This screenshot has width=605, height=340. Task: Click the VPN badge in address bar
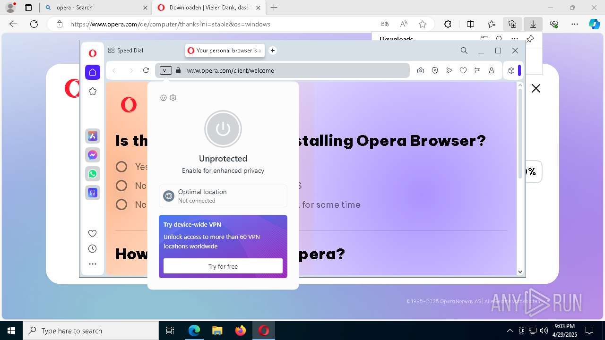(165, 70)
